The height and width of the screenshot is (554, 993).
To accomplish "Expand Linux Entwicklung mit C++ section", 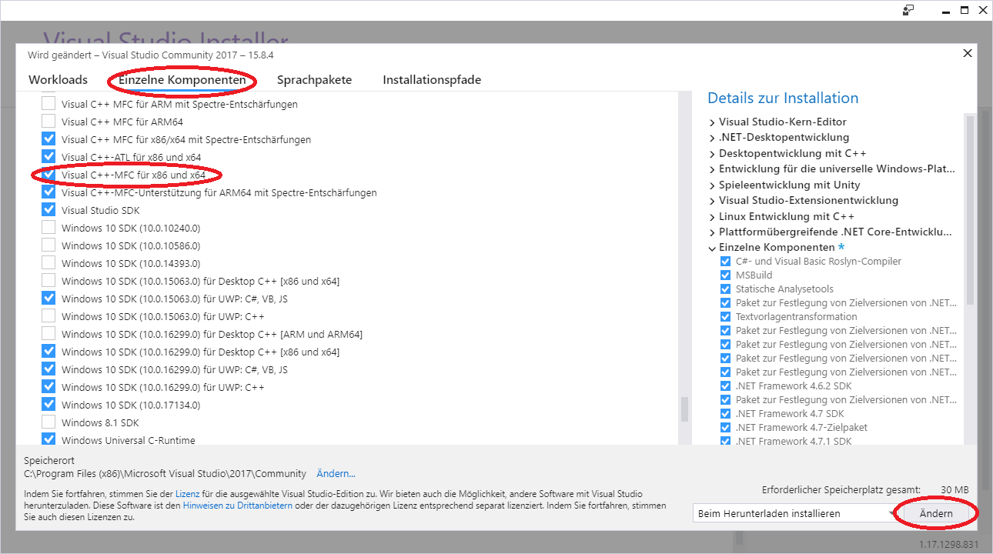I will (x=712, y=216).
